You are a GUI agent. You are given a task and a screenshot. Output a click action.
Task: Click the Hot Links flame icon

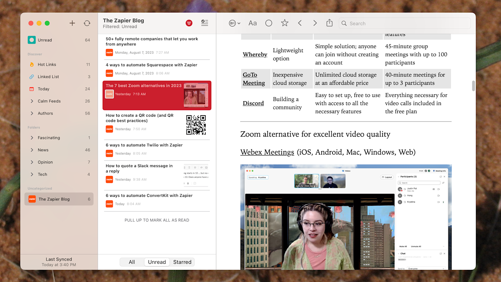[31, 64]
